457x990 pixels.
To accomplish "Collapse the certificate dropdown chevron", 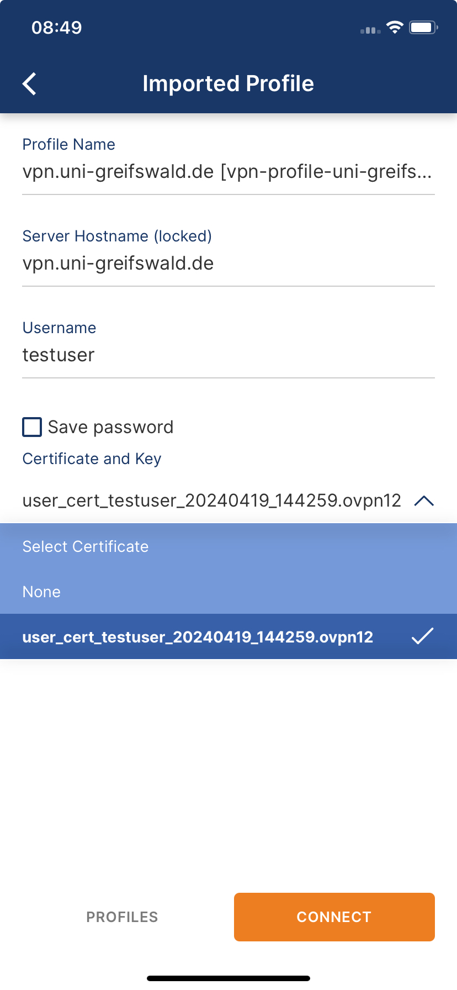I will click(424, 501).
